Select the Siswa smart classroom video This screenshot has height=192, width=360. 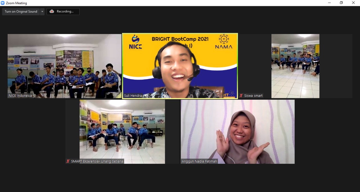pyautogui.click(x=295, y=66)
